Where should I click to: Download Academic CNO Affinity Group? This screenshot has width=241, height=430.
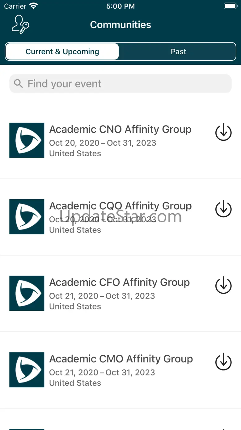[x=223, y=132]
